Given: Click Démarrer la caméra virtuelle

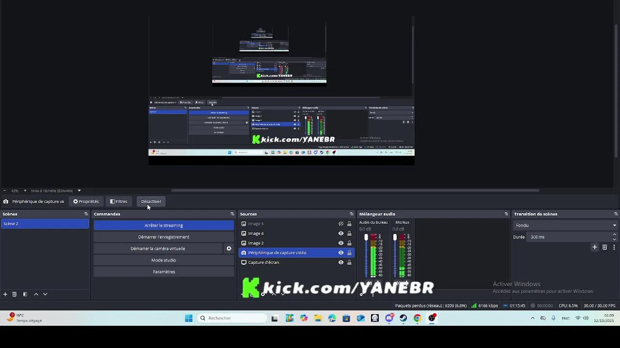Looking at the screenshot, I should point(158,248).
